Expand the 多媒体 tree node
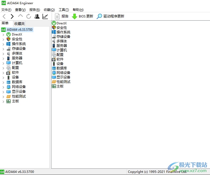This screenshot has width=210, height=175. click(3, 54)
